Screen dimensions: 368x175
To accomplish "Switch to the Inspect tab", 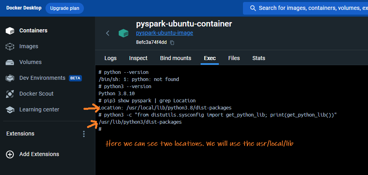I will [x=138, y=58].
